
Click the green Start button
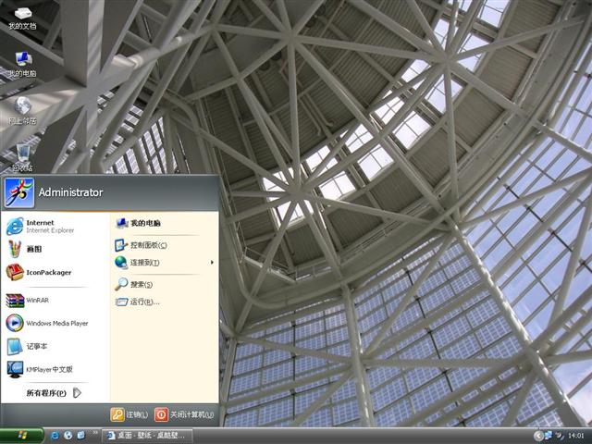point(22,436)
